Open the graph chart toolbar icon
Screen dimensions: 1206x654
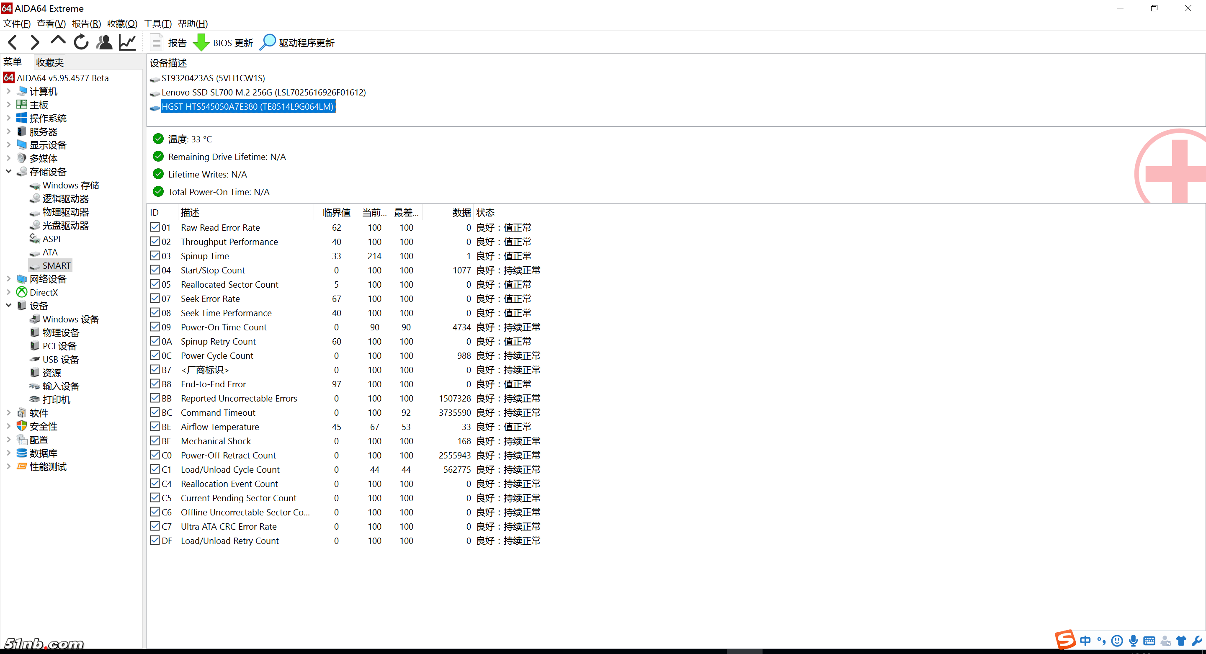(127, 43)
